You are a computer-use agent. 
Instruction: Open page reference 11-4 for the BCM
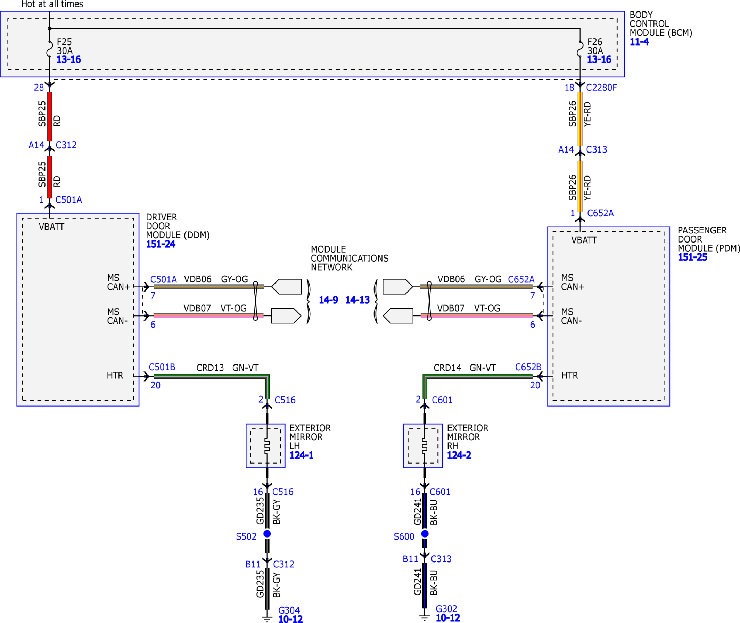[639, 42]
